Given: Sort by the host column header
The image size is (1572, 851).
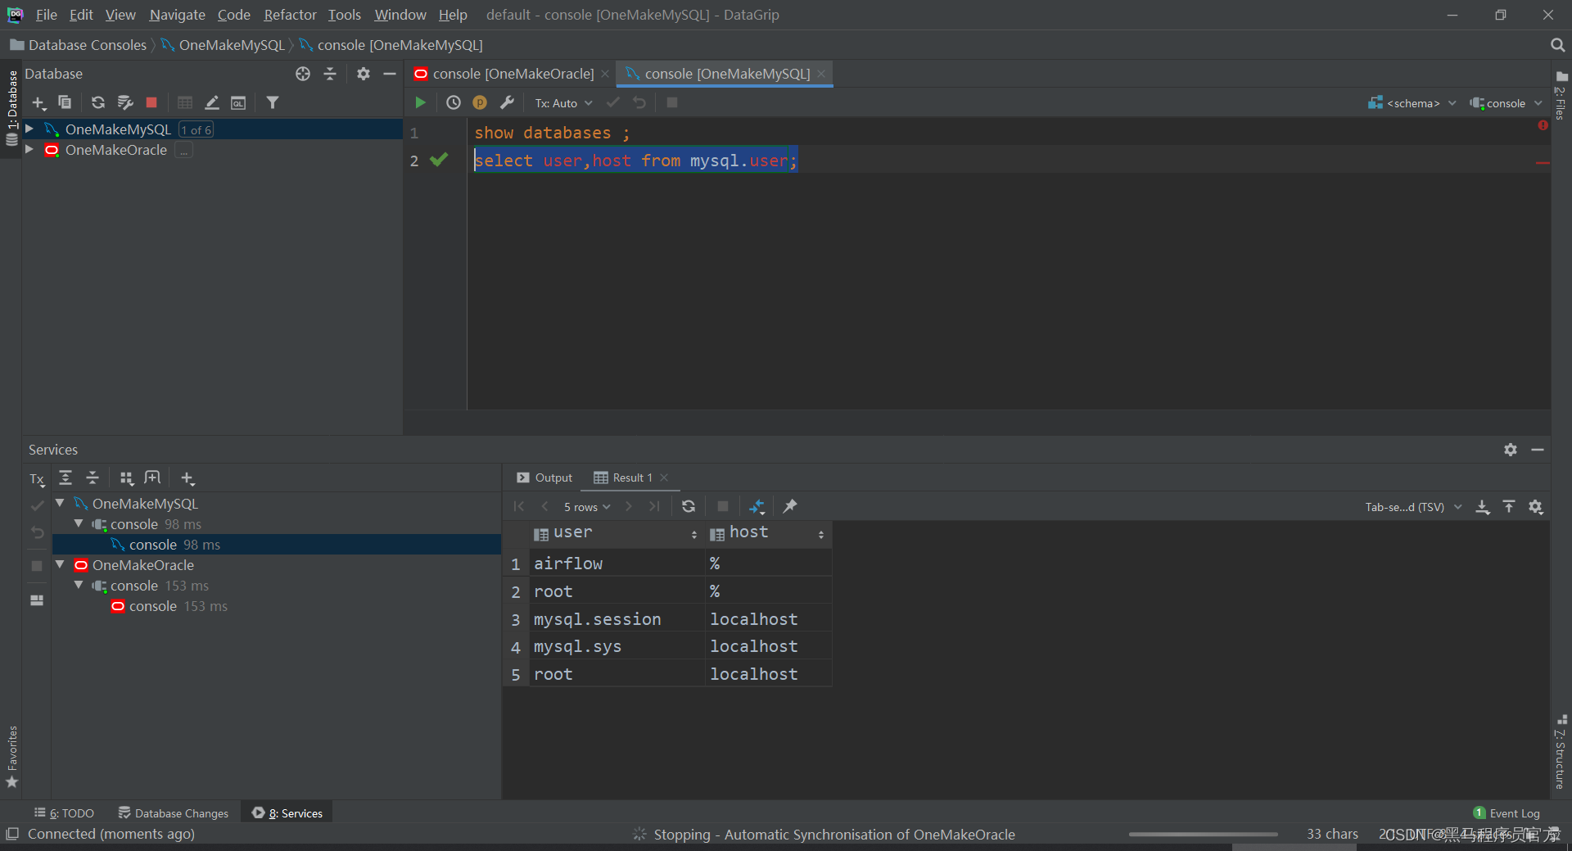Looking at the screenshot, I should pos(768,533).
